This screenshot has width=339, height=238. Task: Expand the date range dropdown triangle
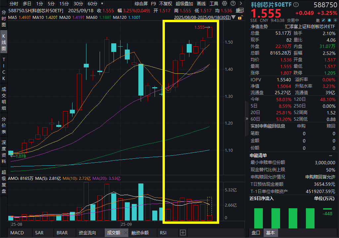click(234, 17)
